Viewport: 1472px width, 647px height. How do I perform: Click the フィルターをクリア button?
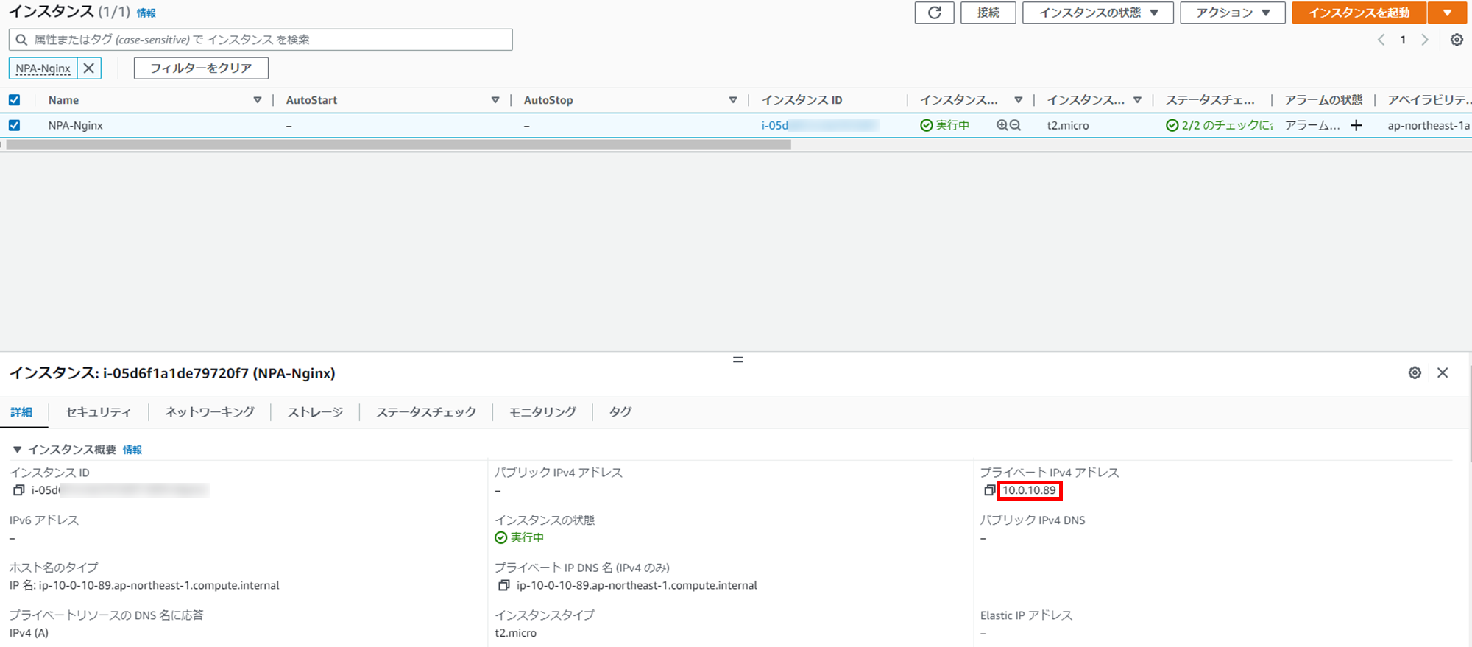(x=201, y=68)
